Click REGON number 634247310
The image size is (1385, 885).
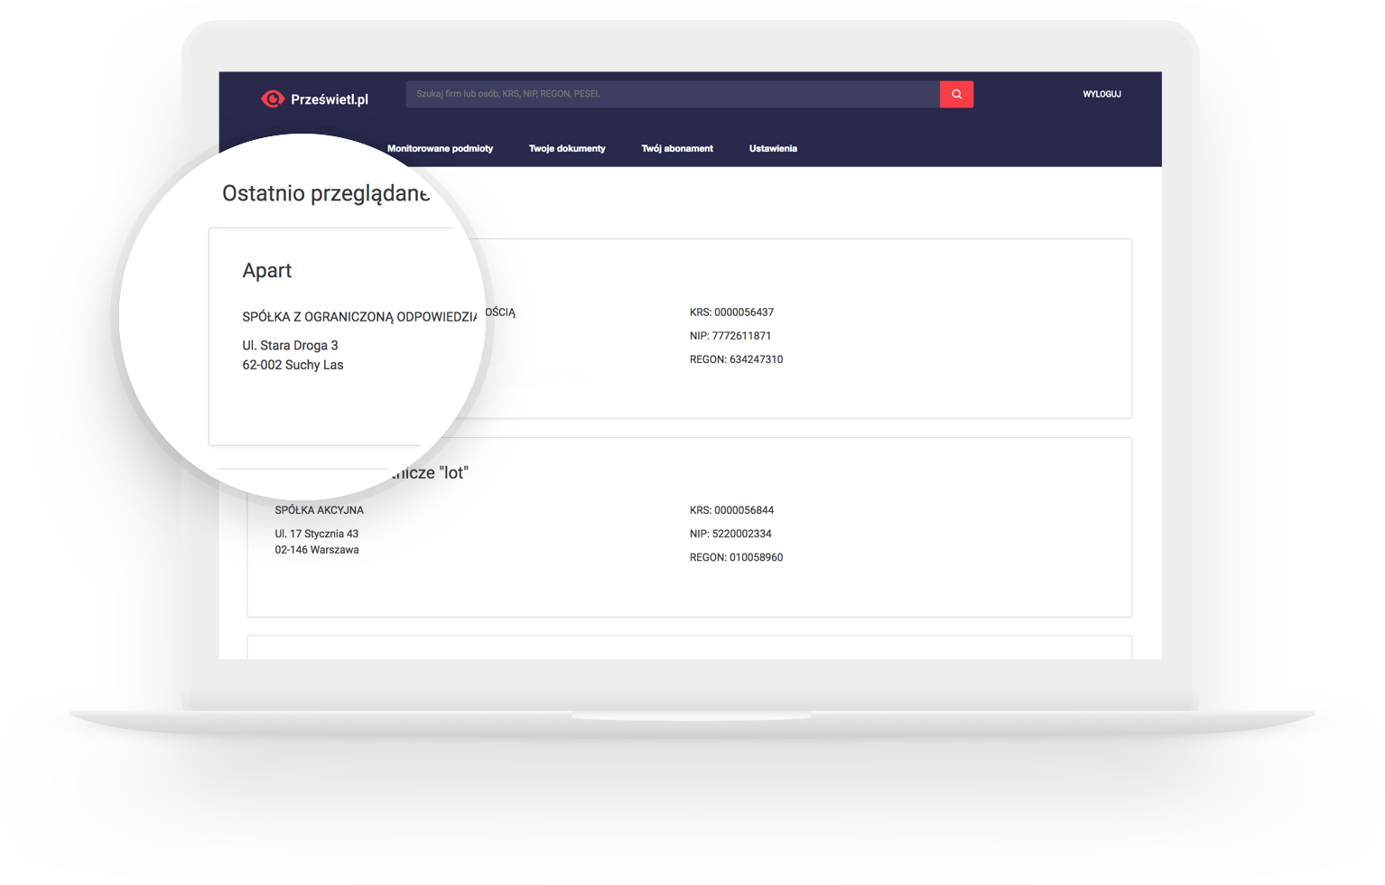point(736,359)
